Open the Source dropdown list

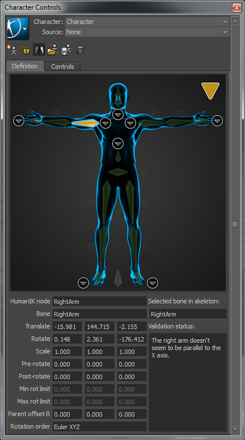click(x=147, y=32)
